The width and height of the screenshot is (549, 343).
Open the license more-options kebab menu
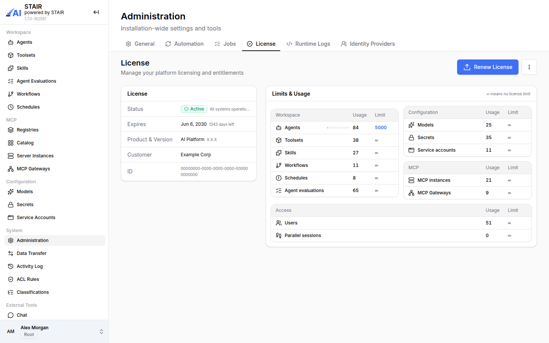[529, 67]
